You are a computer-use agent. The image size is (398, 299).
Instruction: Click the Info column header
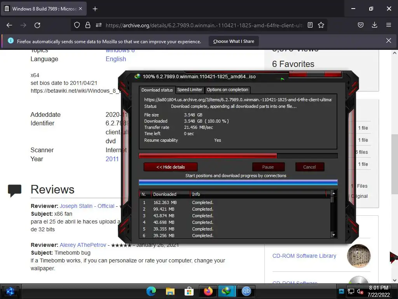tap(258, 194)
